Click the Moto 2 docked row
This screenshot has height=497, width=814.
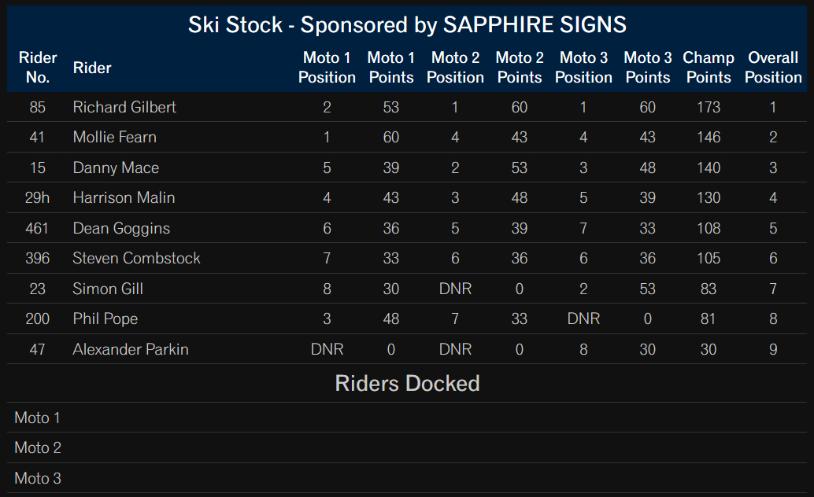407,447
